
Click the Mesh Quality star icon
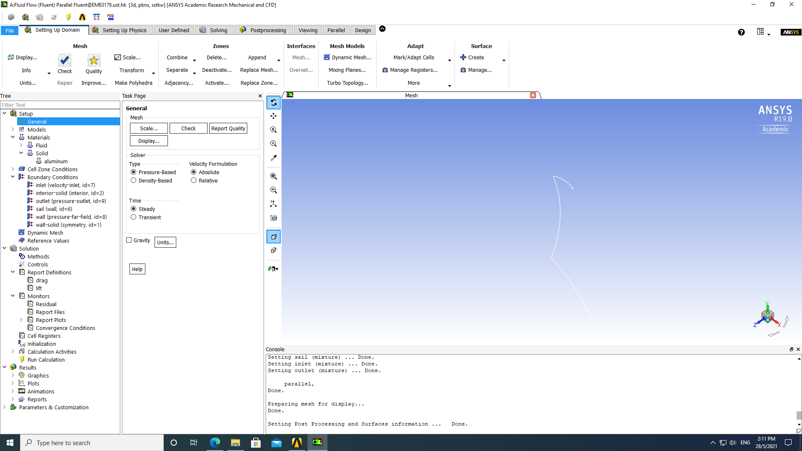tap(94, 61)
